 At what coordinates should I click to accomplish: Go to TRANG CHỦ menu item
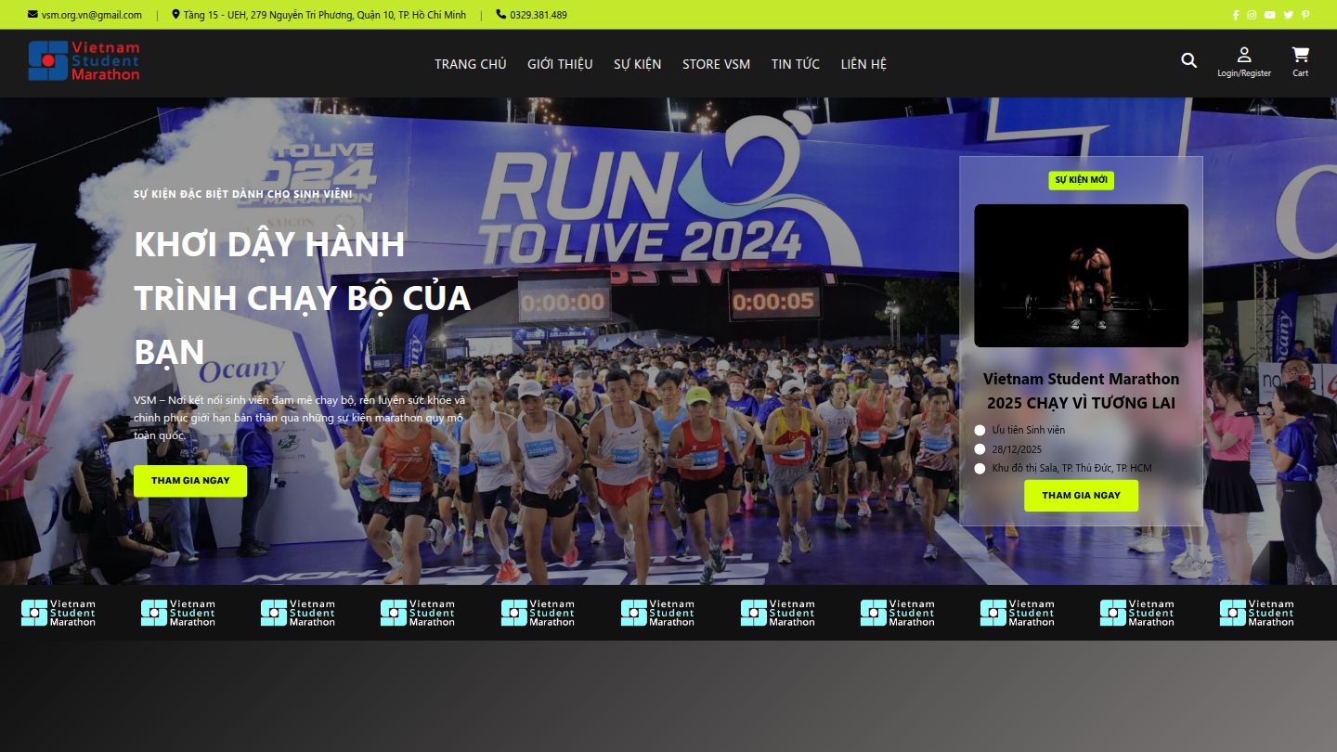(x=471, y=64)
